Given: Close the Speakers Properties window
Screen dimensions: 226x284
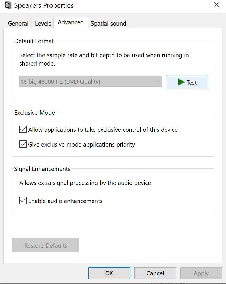Looking at the screenshot, I should click(217, 5).
